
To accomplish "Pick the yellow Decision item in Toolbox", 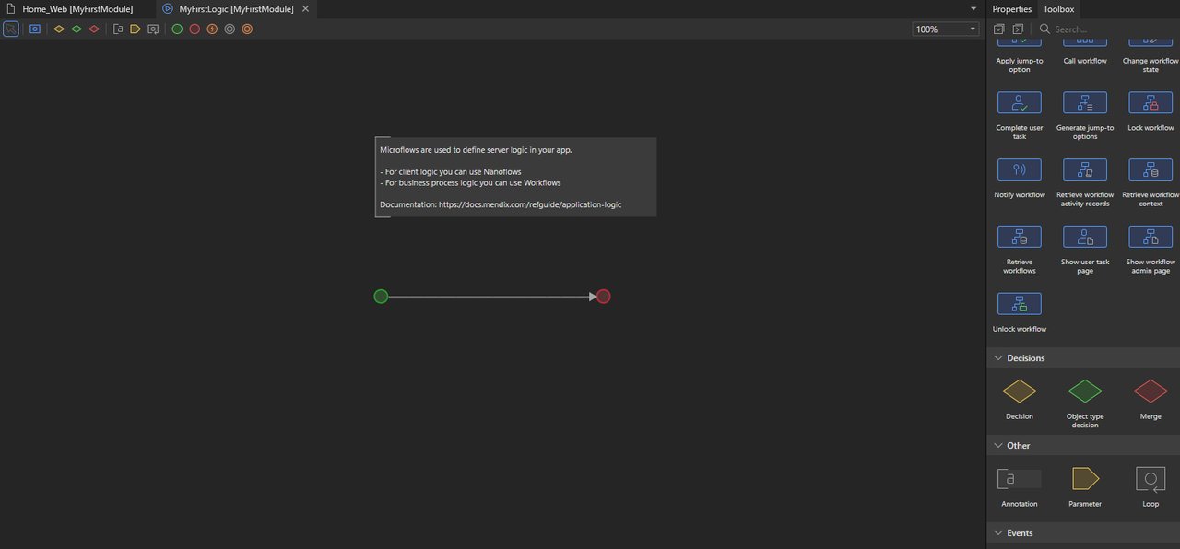I will (1020, 391).
